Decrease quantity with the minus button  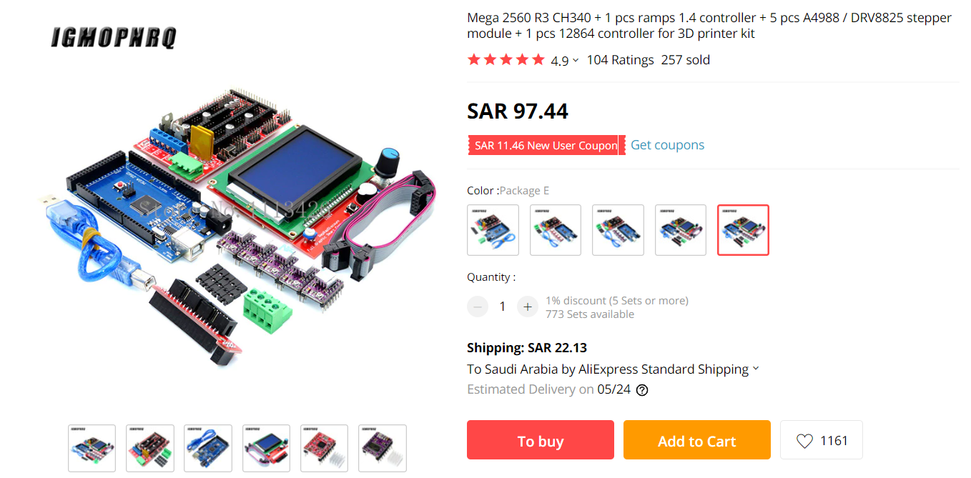click(x=478, y=307)
